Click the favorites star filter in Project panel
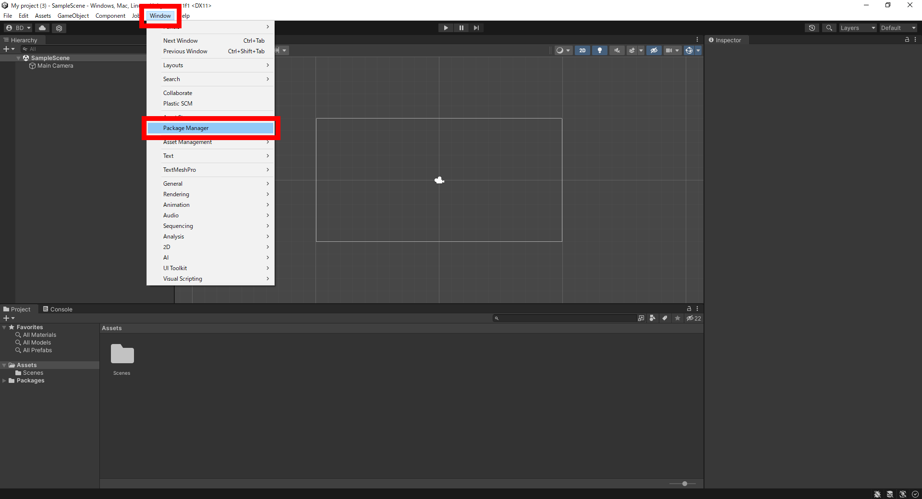The width and height of the screenshot is (922, 499). point(678,318)
